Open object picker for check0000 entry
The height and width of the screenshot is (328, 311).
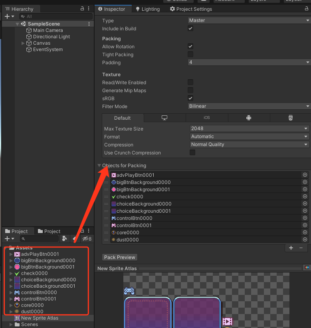pos(305,196)
